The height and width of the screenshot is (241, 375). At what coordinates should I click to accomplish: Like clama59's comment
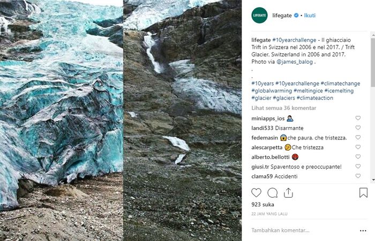358,176
